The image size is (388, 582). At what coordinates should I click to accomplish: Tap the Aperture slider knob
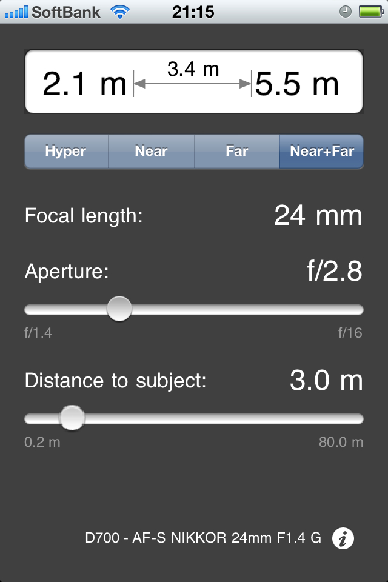pos(119,309)
